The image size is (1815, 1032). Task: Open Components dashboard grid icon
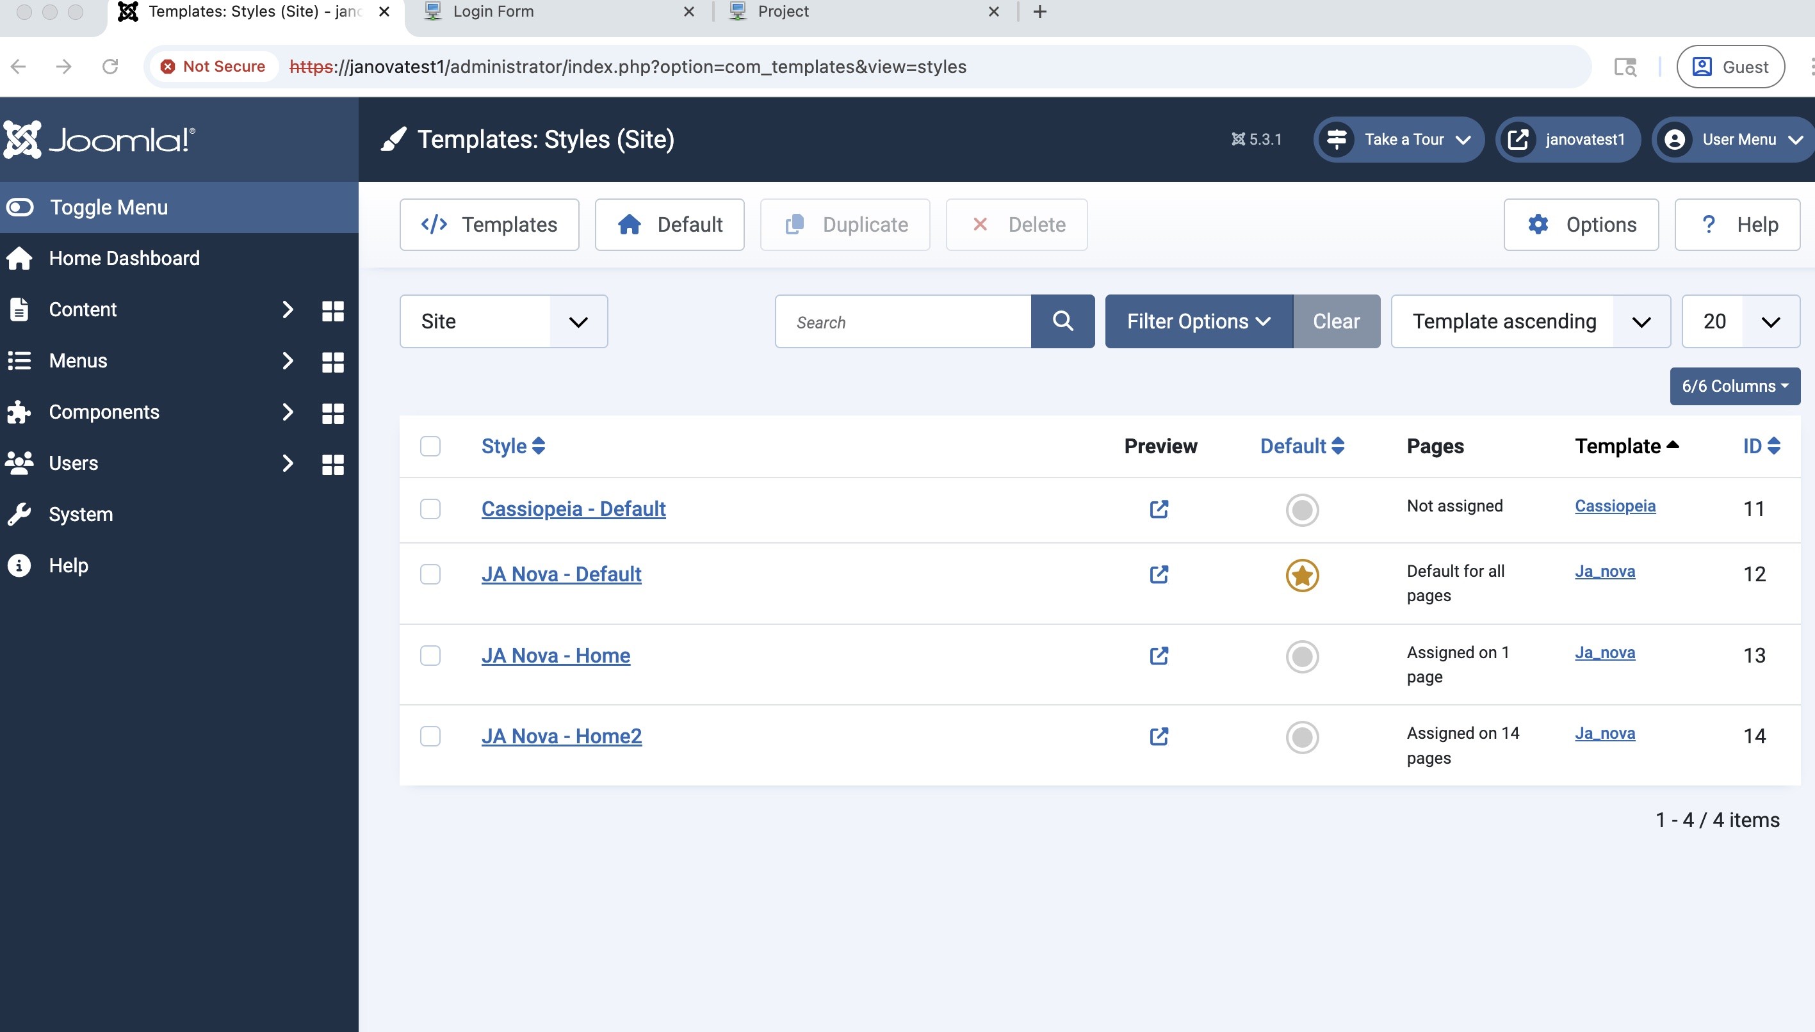click(x=332, y=412)
